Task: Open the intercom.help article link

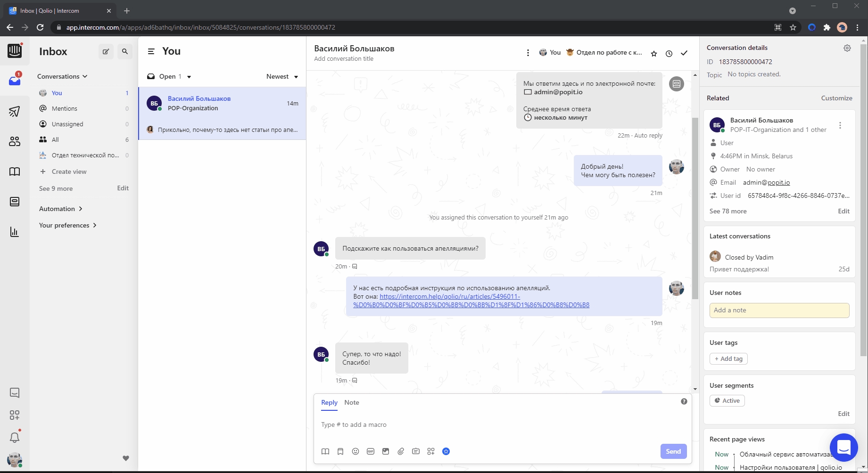Action: point(471,301)
